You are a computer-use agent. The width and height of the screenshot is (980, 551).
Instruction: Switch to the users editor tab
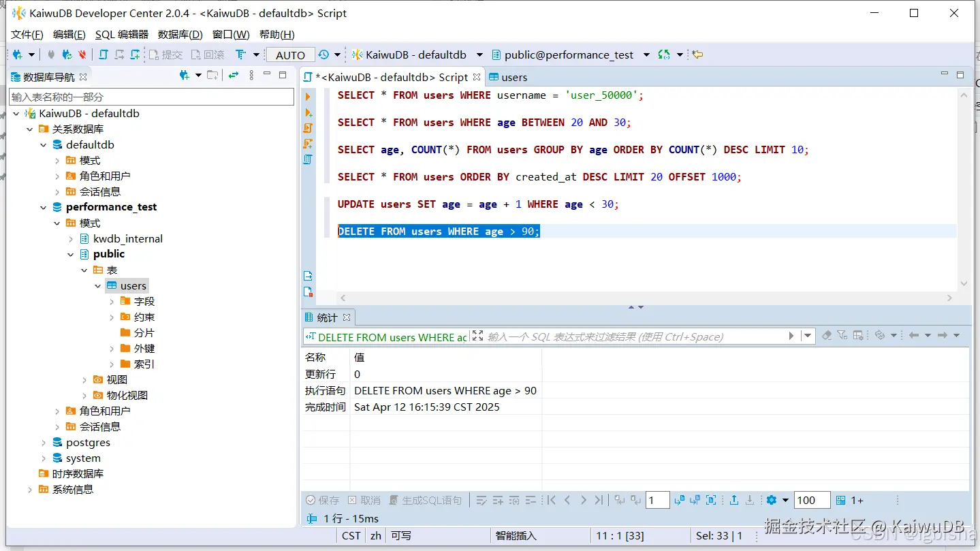pyautogui.click(x=513, y=77)
